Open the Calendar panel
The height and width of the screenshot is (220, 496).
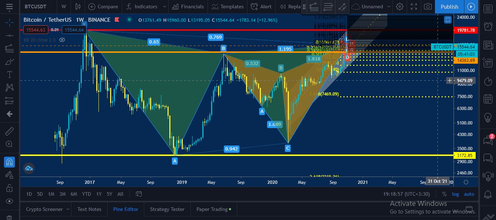tap(488, 98)
